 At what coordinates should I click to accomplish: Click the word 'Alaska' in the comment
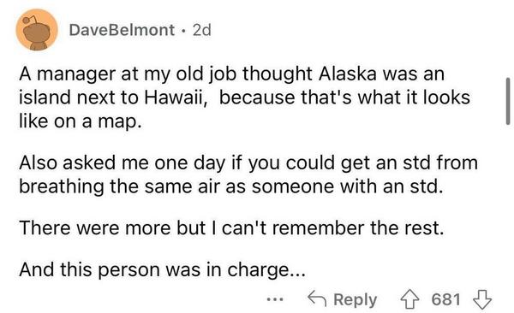click(347, 74)
